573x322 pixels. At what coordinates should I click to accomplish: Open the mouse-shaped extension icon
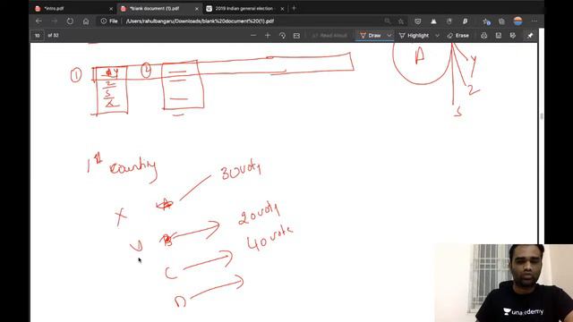pyautogui.click(x=449, y=21)
